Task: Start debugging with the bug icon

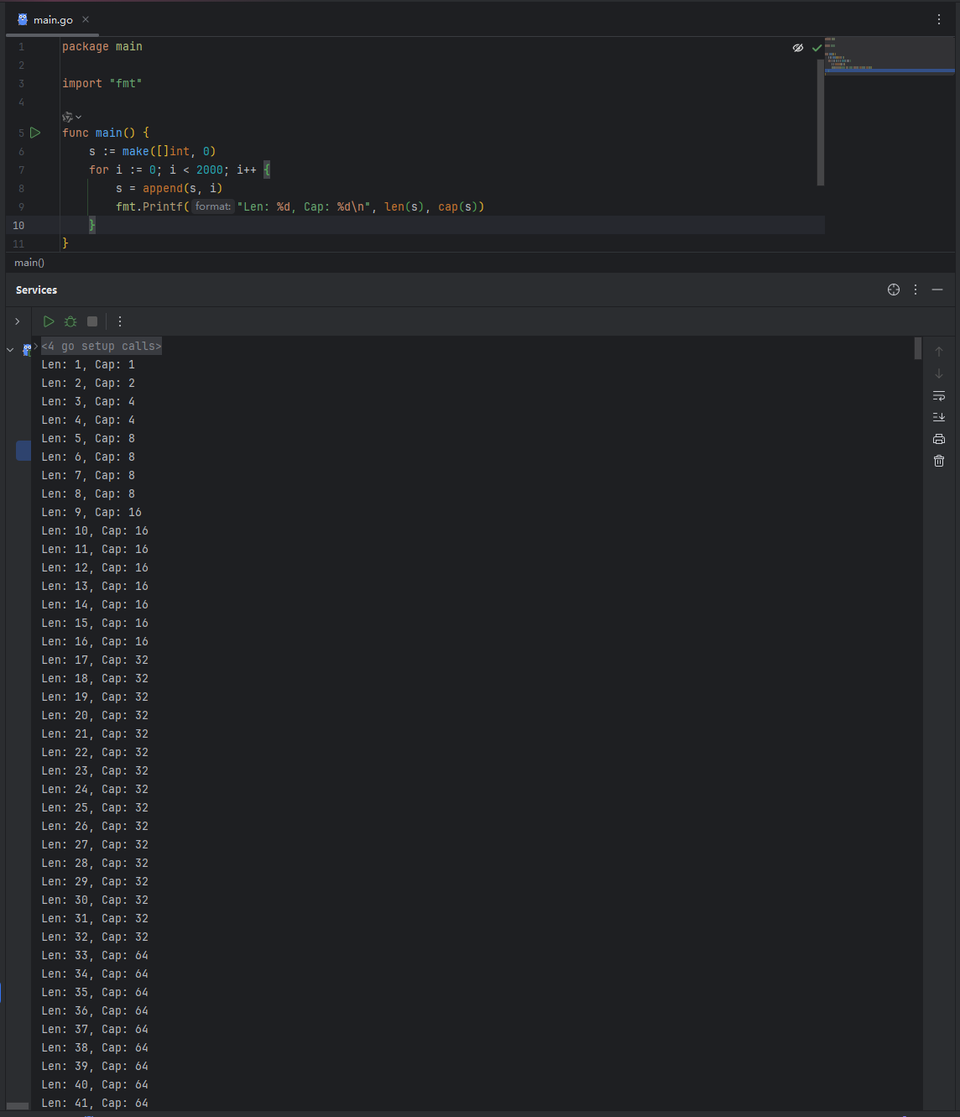Action: pyautogui.click(x=70, y=321)
